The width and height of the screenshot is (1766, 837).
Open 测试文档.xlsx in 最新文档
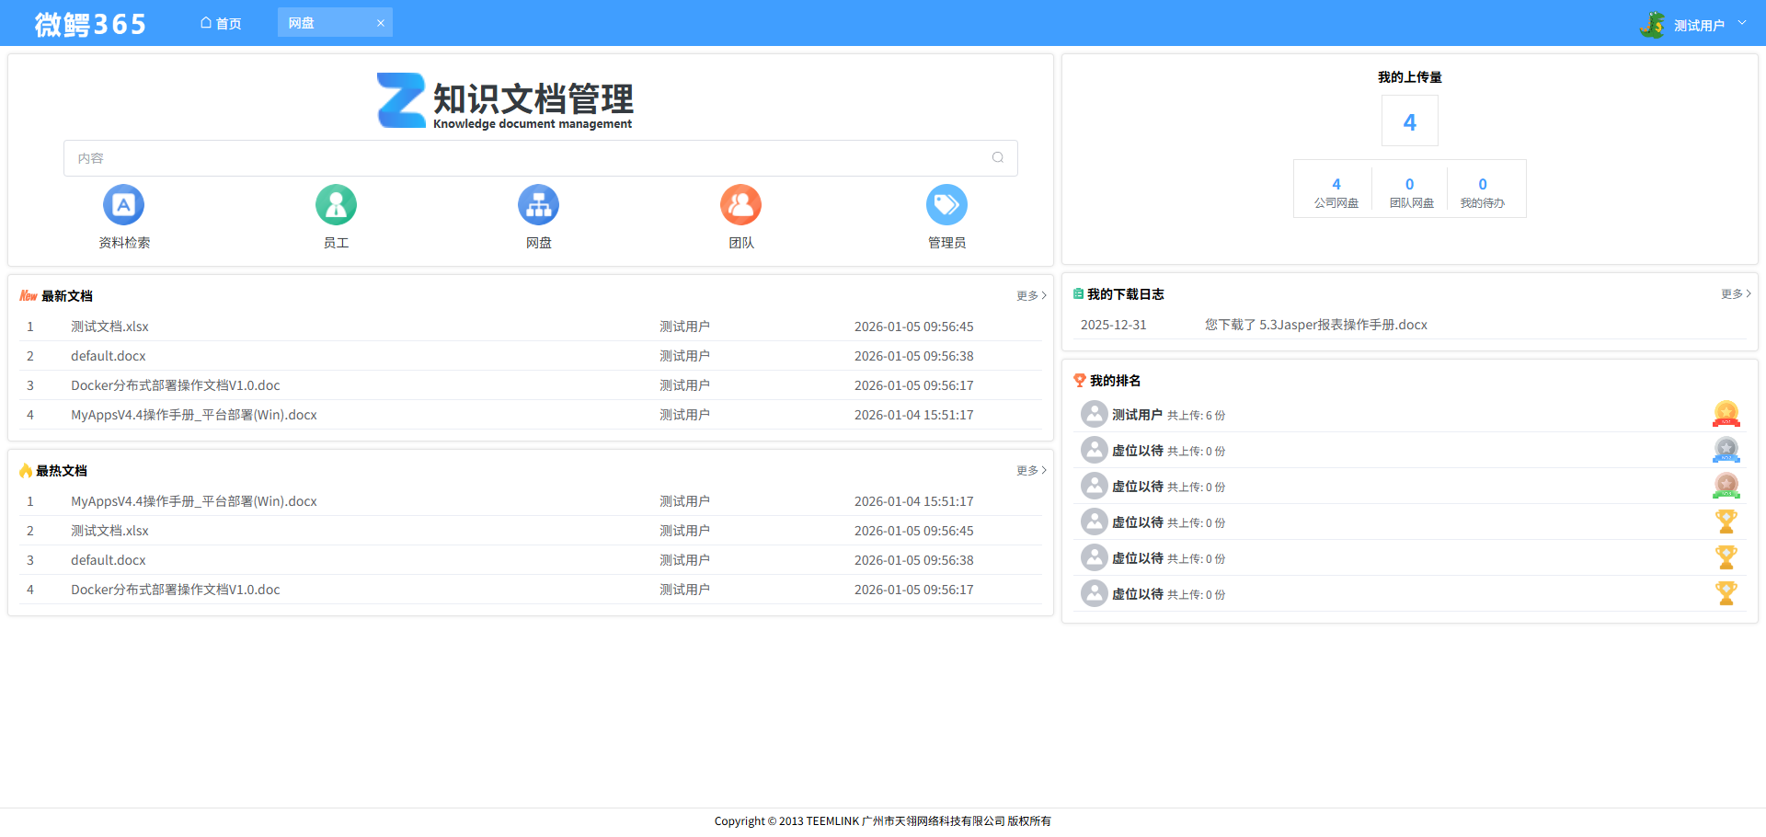pos(109,327)
